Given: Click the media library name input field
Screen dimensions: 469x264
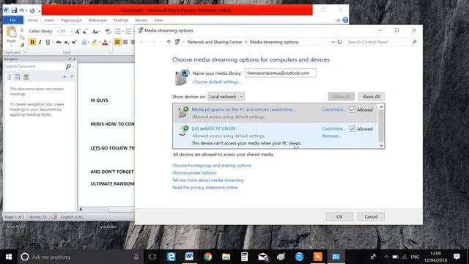Looking at the screenshot, I should (280, 73).
